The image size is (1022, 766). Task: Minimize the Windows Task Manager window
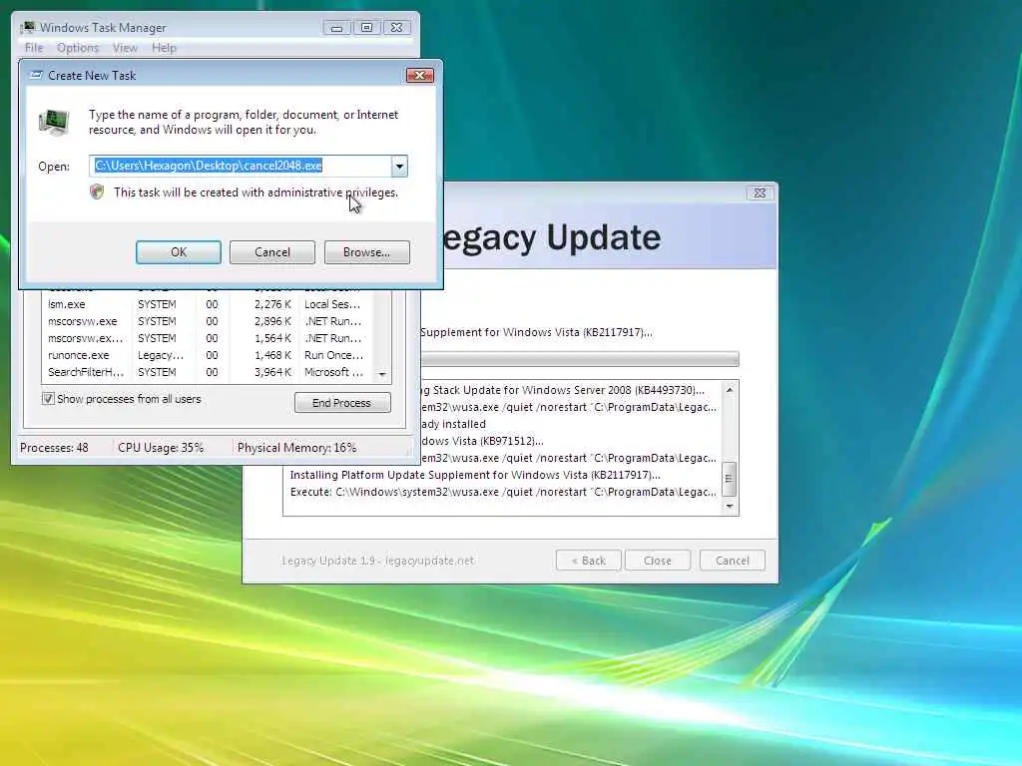336,27
